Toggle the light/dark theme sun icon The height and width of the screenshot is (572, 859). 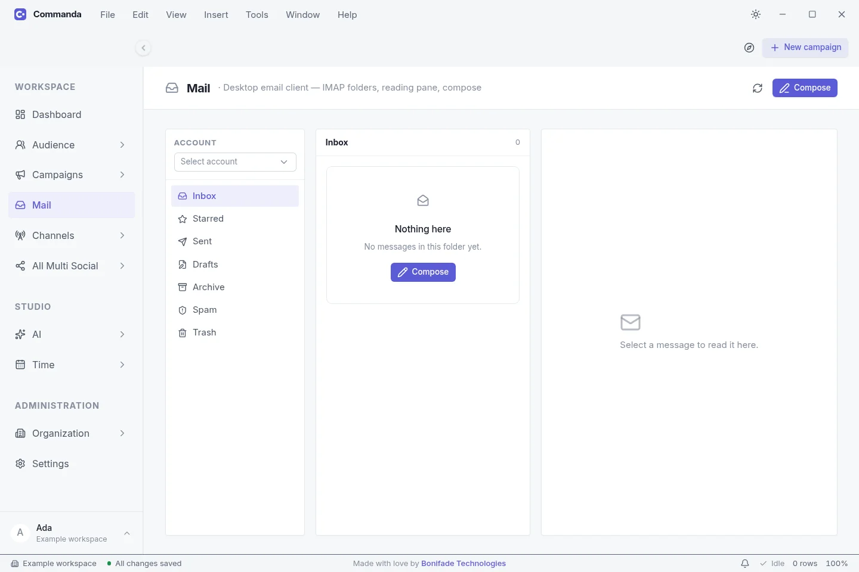click(x=756, y=14)
